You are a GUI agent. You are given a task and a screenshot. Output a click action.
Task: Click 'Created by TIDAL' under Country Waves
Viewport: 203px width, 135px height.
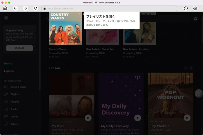pyautogui.click(x=59, y=53)
